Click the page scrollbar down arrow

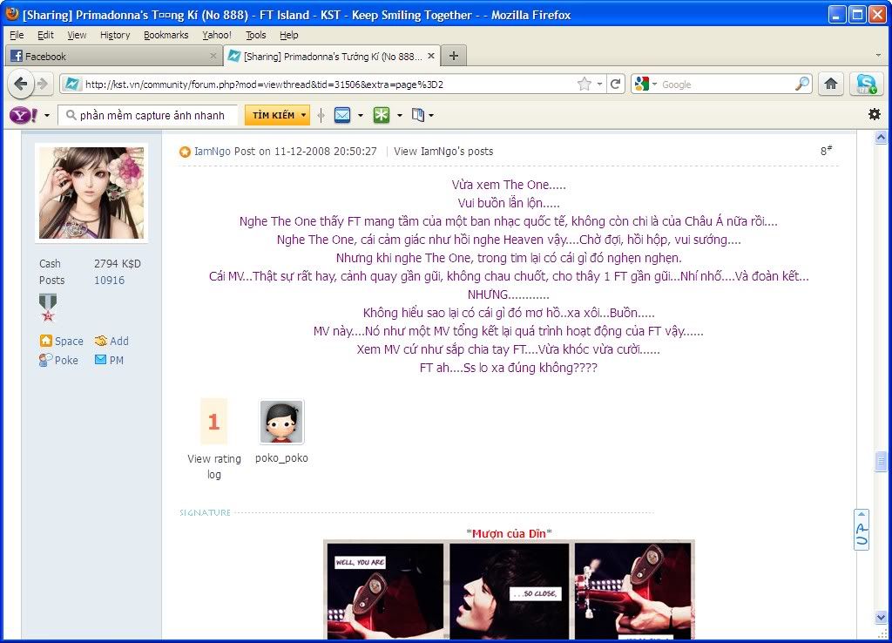coord(881,617)
